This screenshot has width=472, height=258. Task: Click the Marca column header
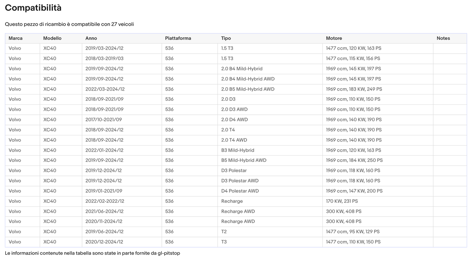[x=22, y=38]
